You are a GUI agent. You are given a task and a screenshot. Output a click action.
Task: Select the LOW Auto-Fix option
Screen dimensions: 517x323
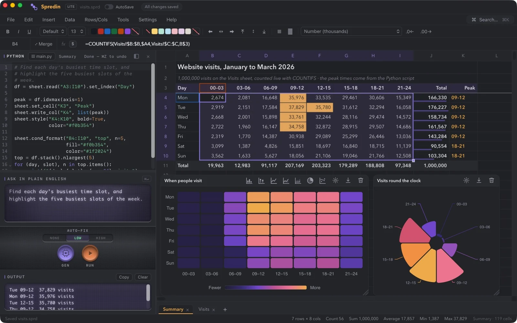coord(78,238)
